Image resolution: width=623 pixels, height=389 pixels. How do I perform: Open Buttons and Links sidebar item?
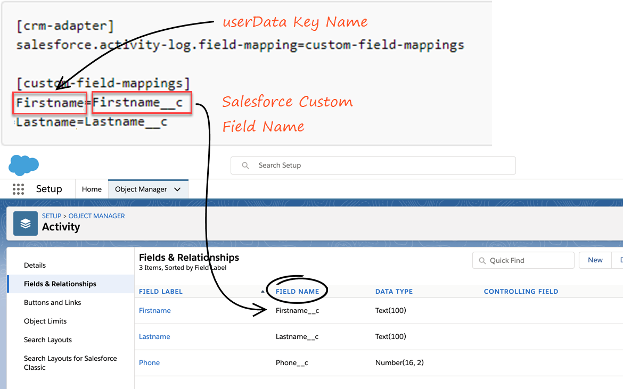[53, 303]
